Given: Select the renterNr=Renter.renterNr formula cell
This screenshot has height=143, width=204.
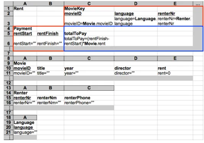Looking at the screenshot, I should 175,21.
